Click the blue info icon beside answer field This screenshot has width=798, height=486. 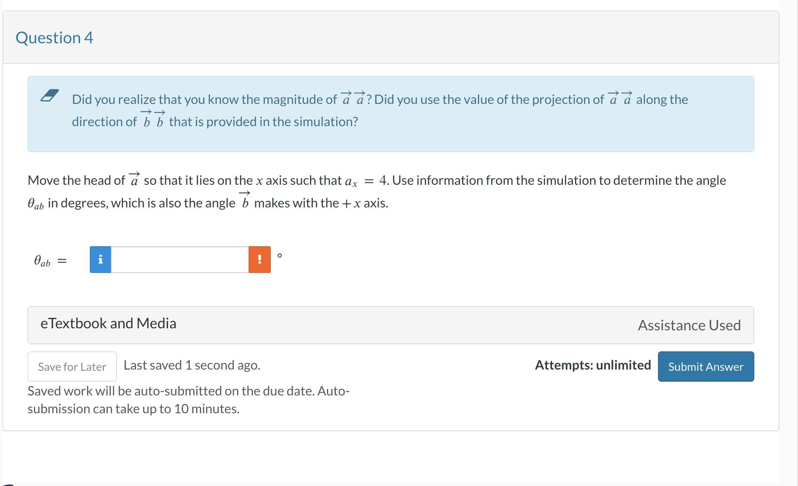[x=100, y=260]
